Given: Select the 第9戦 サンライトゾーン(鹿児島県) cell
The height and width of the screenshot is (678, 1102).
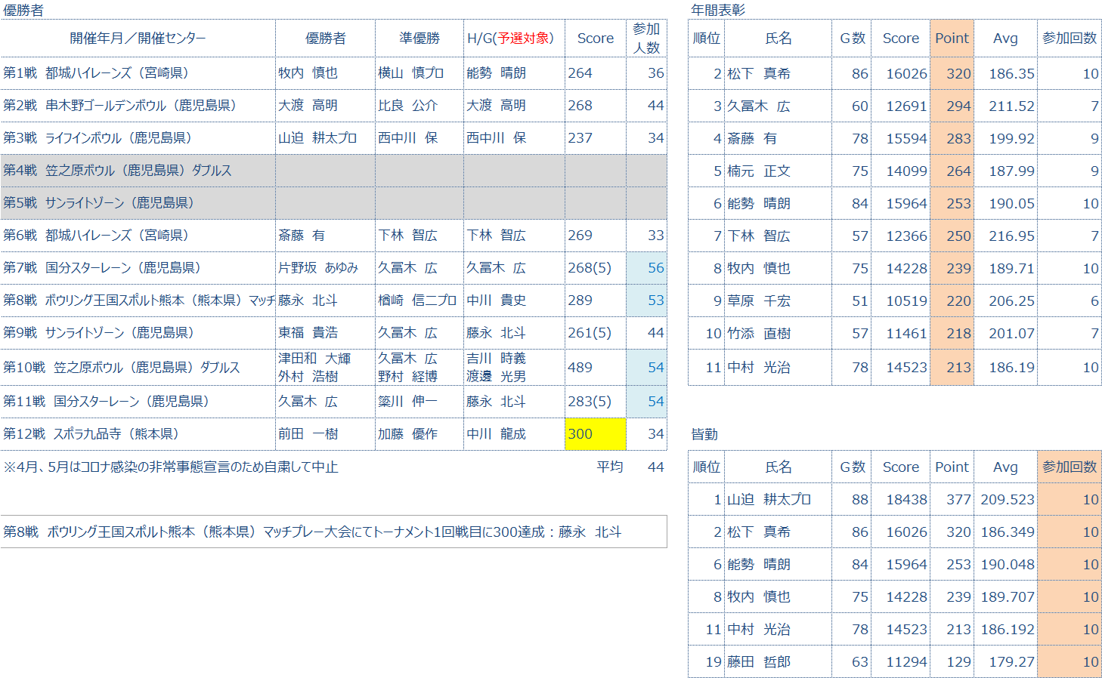Looking at the screenshot, I should [x=138, y=333].
